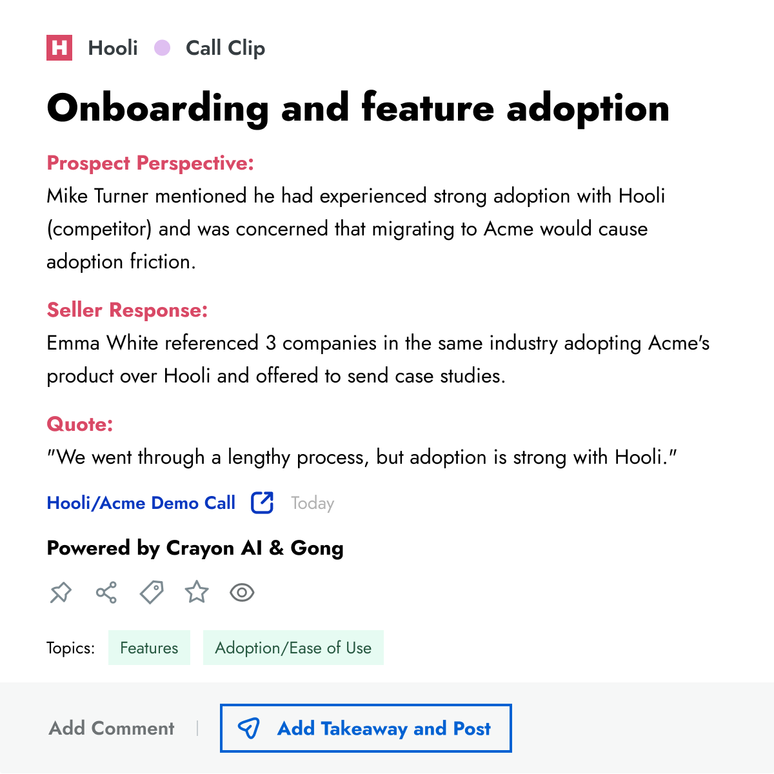Click the paper-plane icon in the takeaway button
Image resolution: width=774 pixels, height=774 pixels.
click(252, 729)
